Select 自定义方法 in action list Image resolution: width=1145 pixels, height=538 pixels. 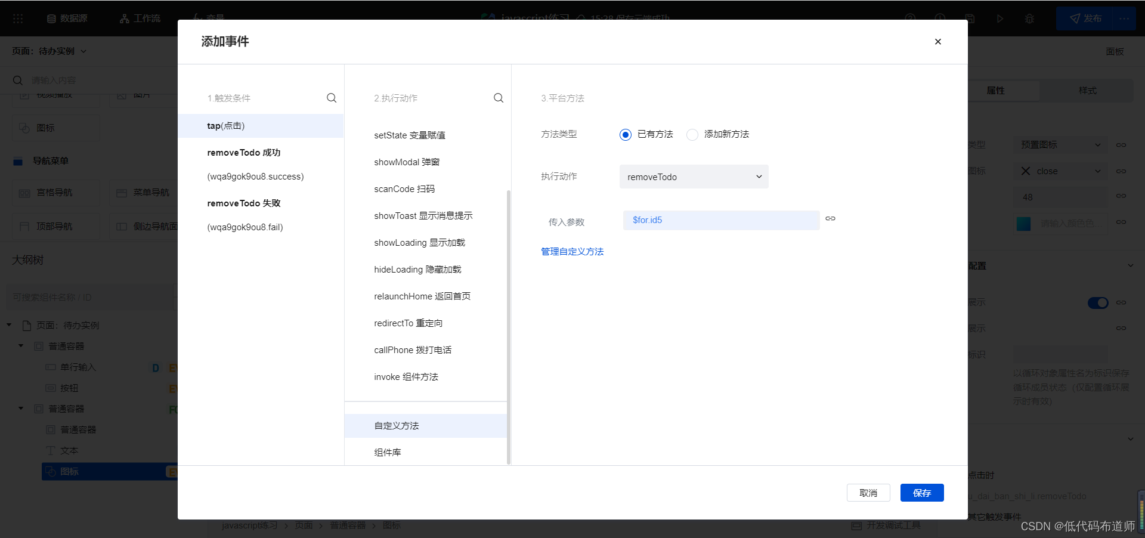[x=425, y=426]
